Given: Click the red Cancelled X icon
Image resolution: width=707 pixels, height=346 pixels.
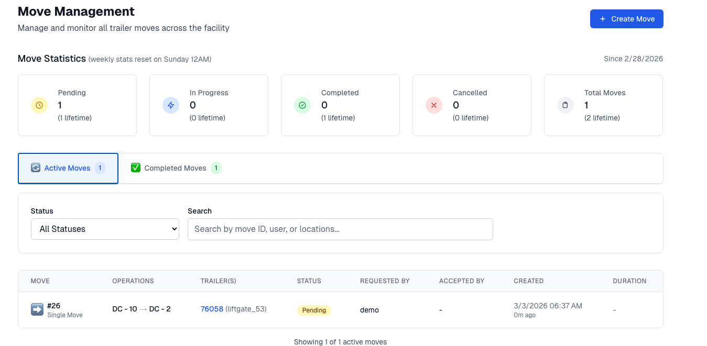Looking at the screenshot, I should pyautogui.click(x=434, y=105).
